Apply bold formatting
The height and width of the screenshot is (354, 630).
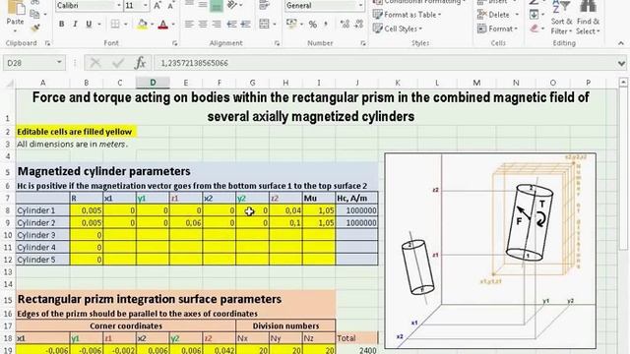61,24
